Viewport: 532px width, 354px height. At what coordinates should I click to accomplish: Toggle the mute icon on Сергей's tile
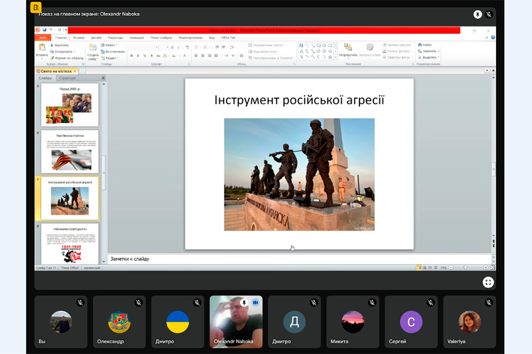pos(430,302)
